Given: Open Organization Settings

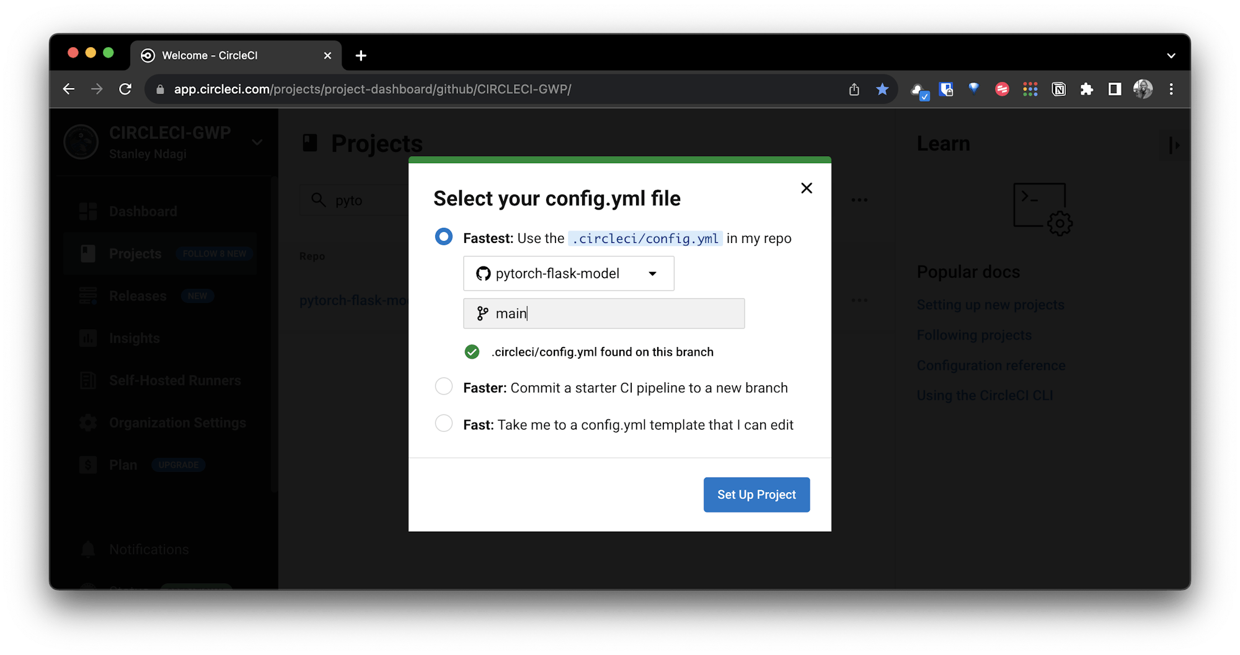Looking at the screenshot, I should pos(176,422).
